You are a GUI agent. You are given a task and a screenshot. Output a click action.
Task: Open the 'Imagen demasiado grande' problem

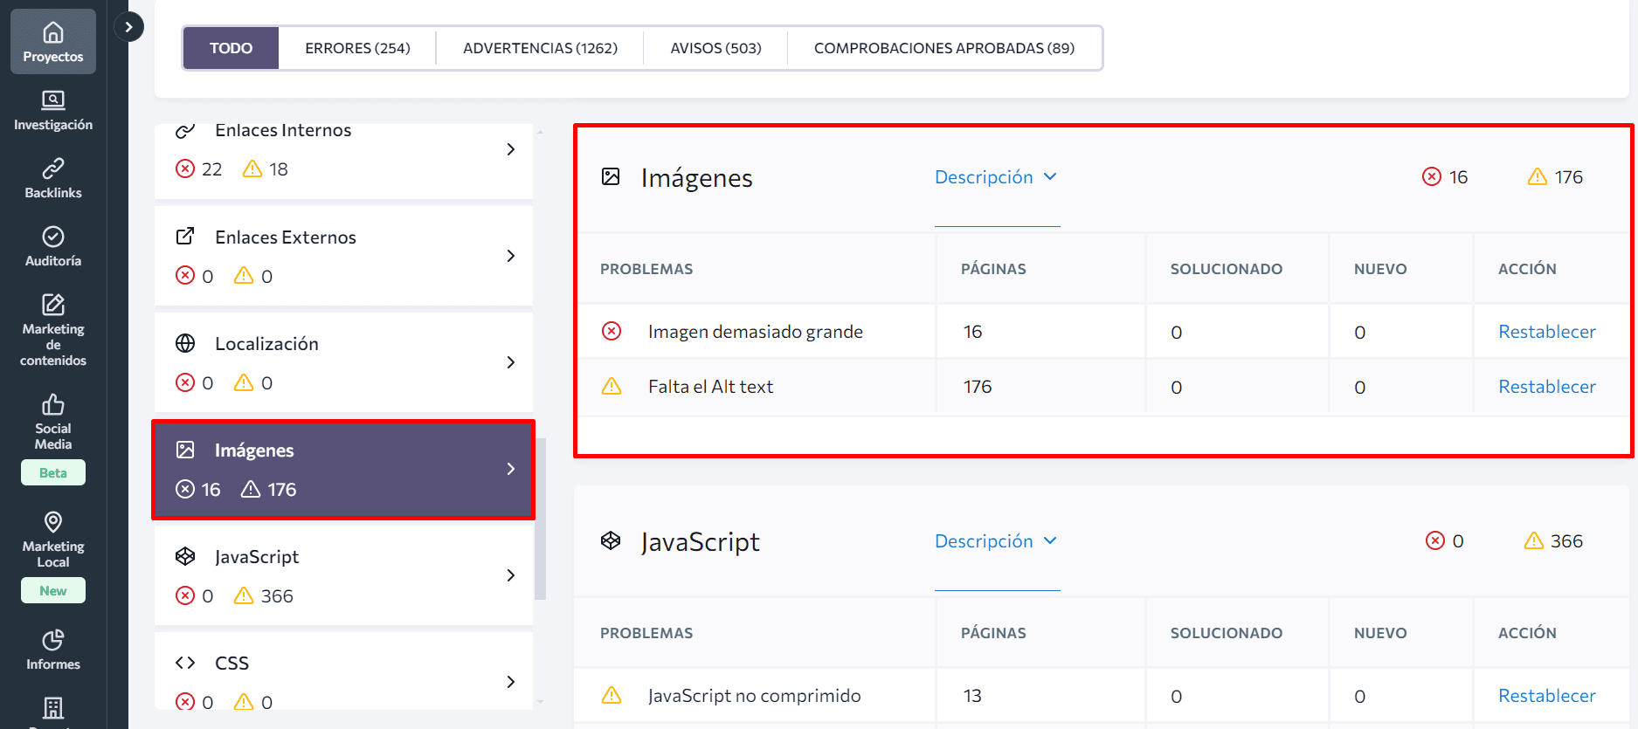click(x=756, y=332)
